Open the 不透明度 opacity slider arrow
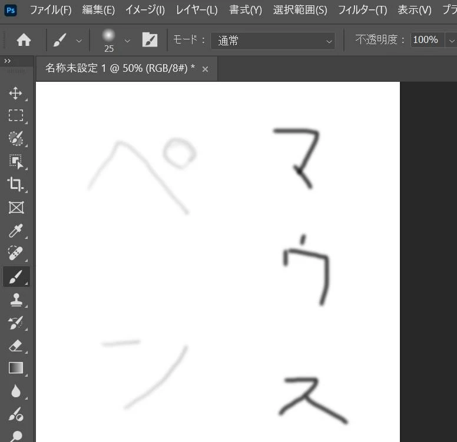 pyautogui.click(x=451, y=41)
